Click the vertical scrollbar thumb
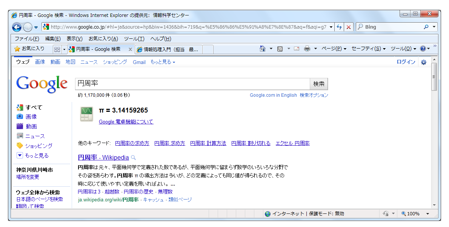 point(434,77)
